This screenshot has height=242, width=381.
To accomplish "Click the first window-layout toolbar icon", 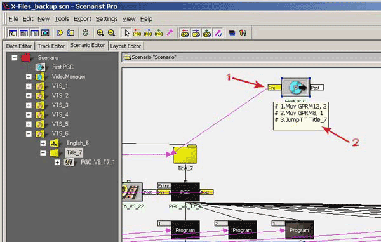I will (x=13, y=33).
